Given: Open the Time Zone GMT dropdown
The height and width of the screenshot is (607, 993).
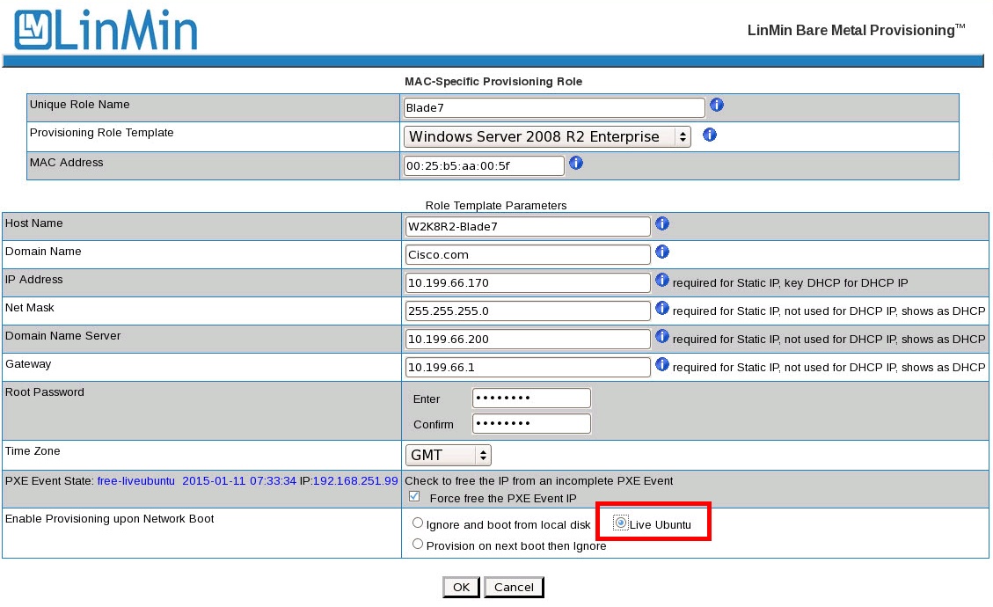Looking at the screenshot, I should [449, 455].
